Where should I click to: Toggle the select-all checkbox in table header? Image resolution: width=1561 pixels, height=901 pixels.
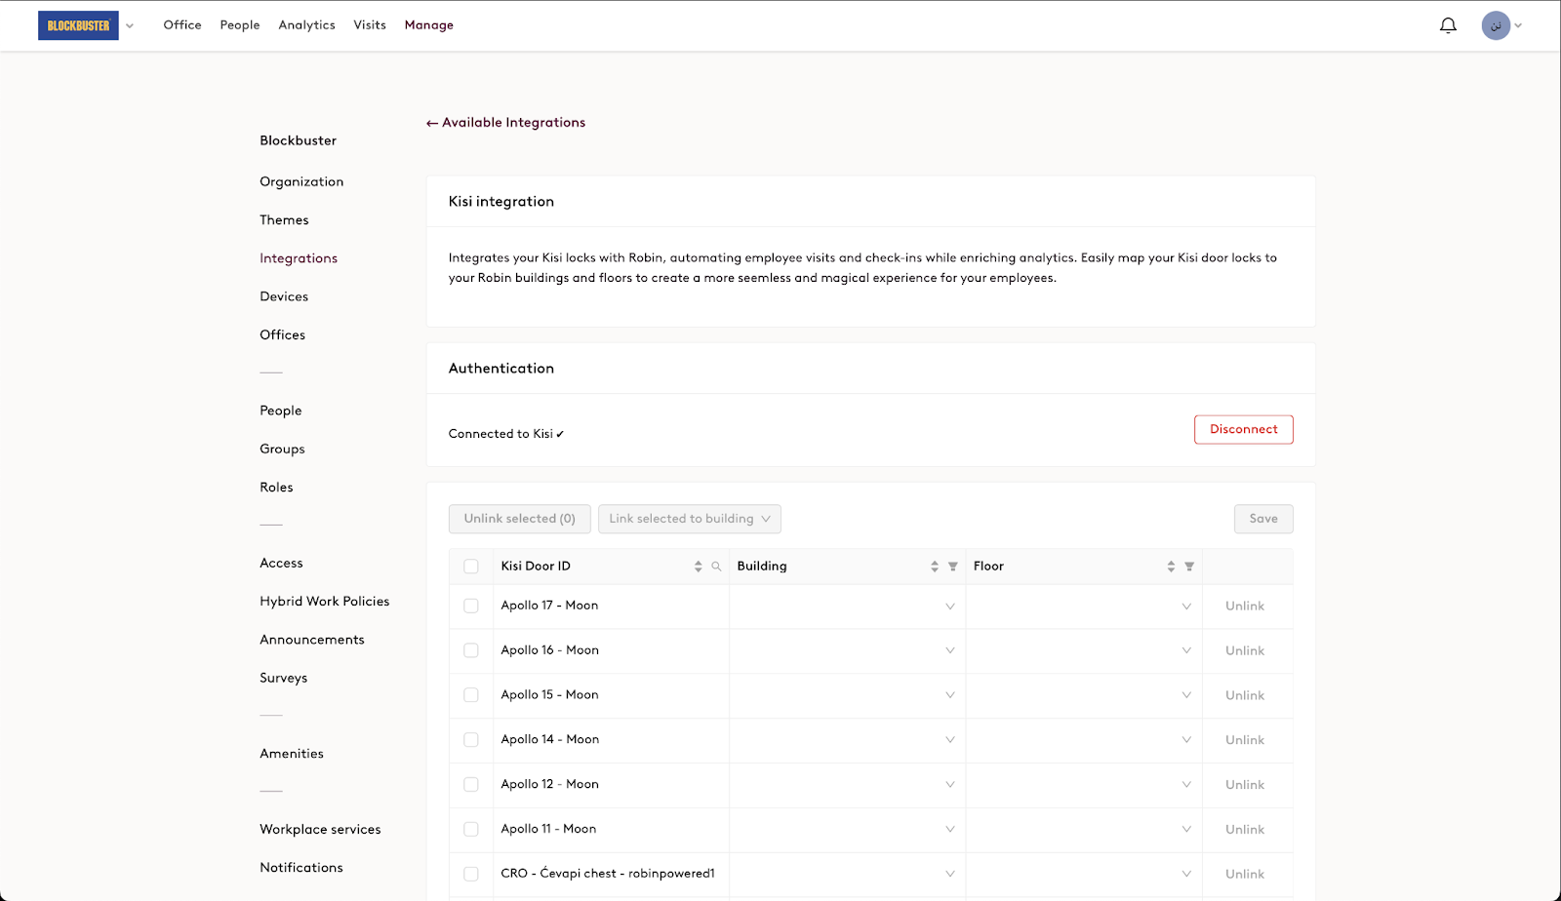point(471,567)
